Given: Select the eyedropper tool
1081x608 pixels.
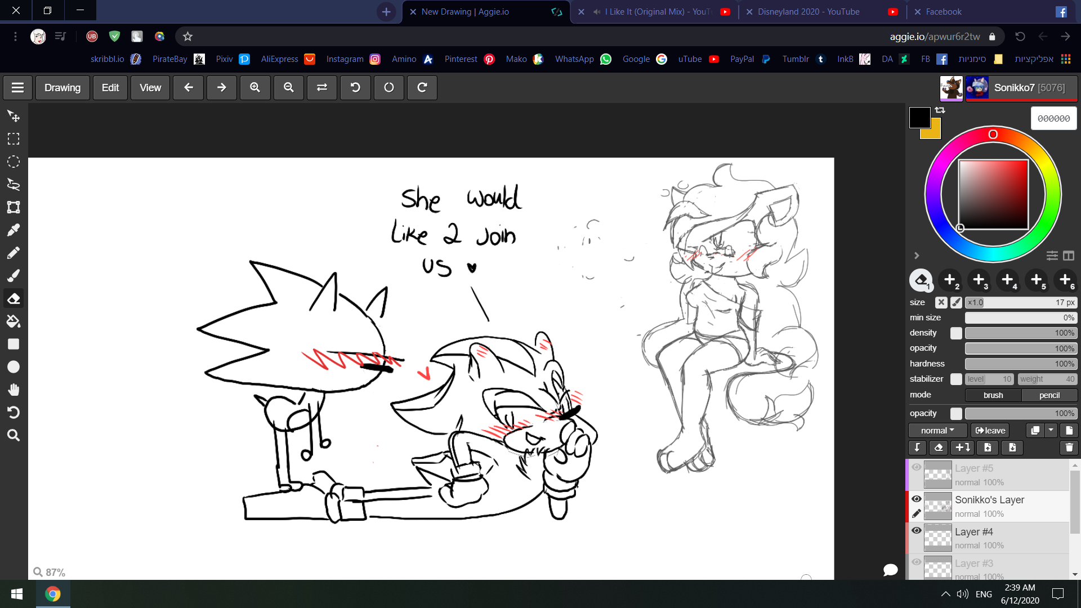Looking at the screenshot, I should pos(14,230).
